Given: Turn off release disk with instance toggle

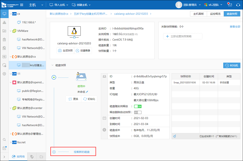Looking at the screenshot, I should (138, 106).
